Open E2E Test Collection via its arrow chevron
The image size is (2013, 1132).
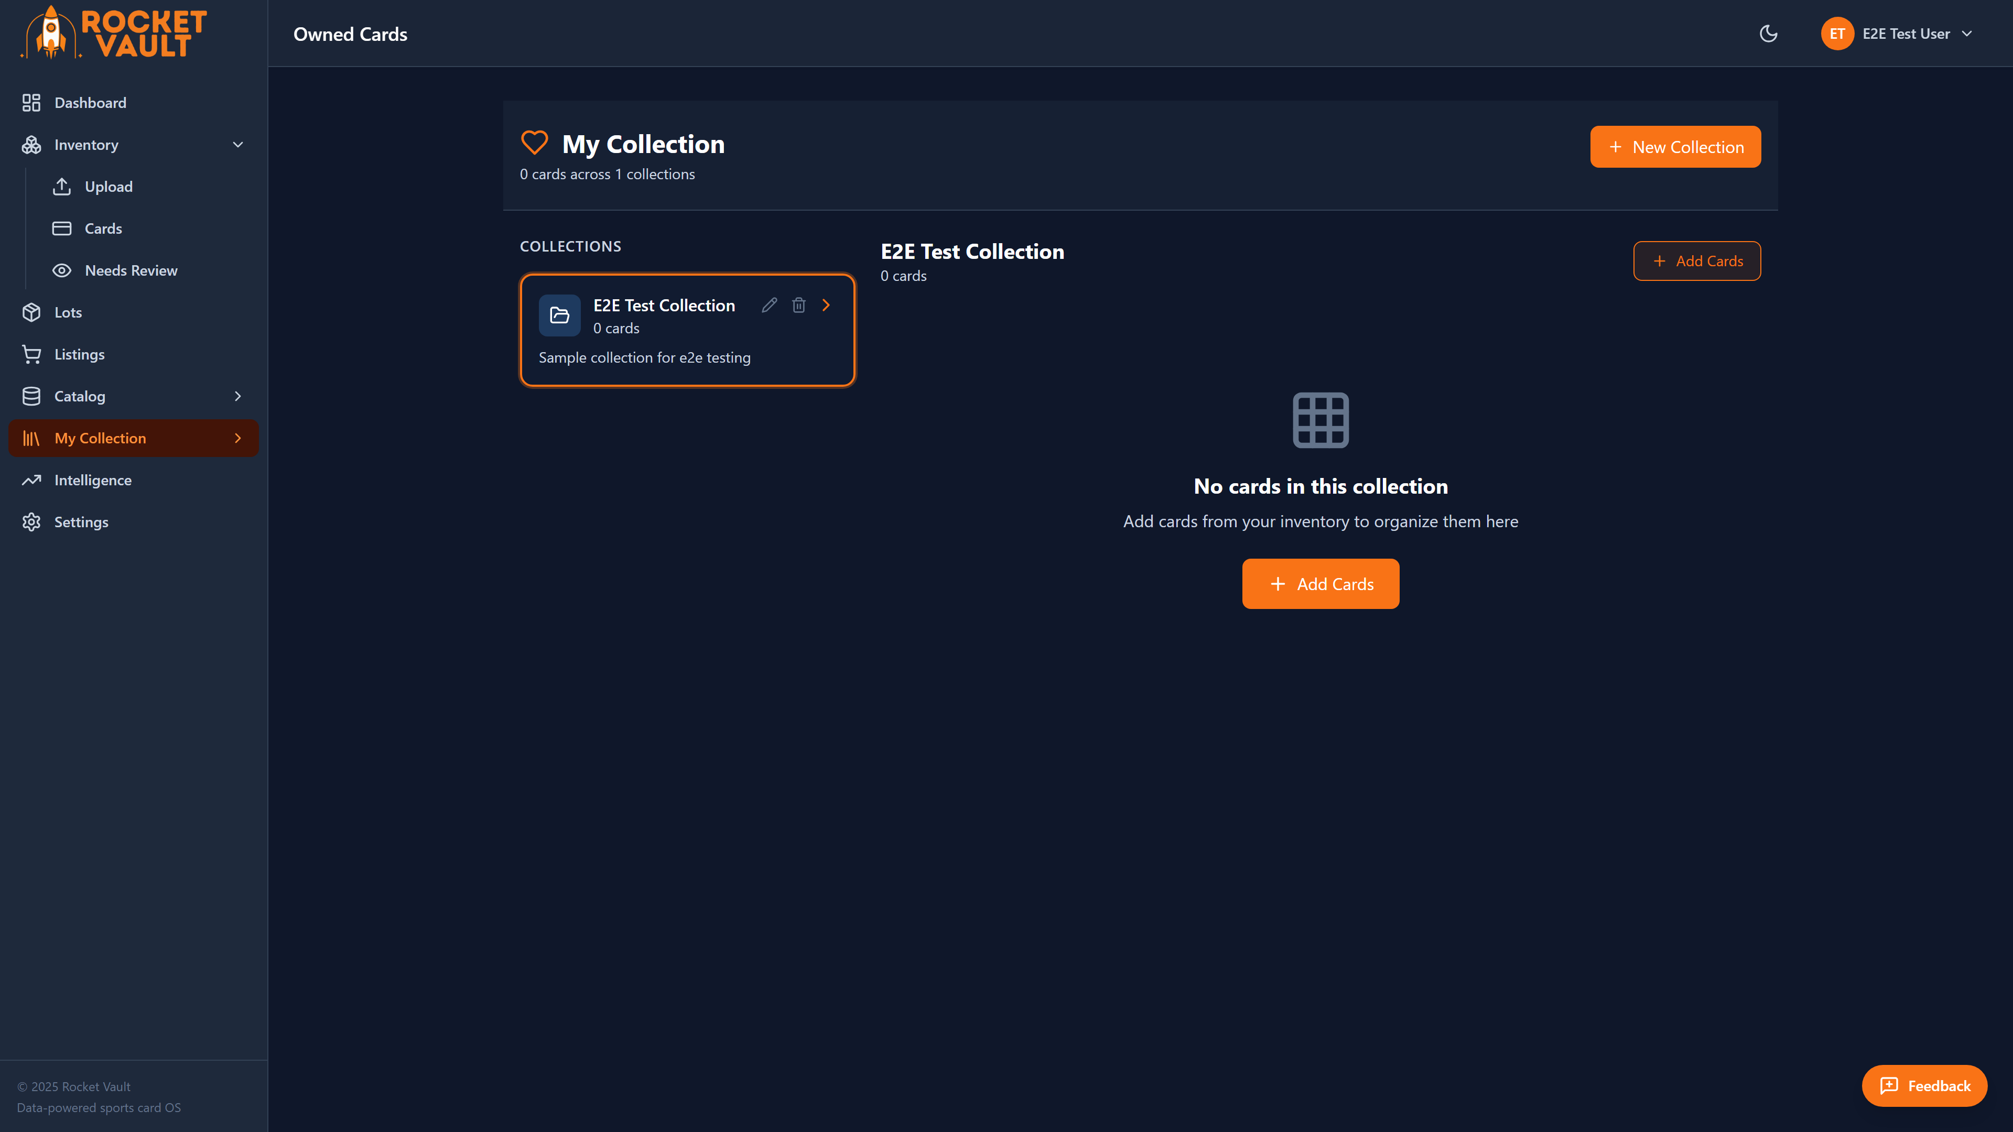(x=826, y=304)
